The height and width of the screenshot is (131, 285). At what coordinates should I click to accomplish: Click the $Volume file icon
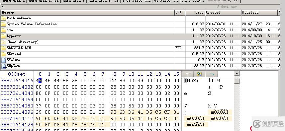pyautogui.click(x=4, y=60)
